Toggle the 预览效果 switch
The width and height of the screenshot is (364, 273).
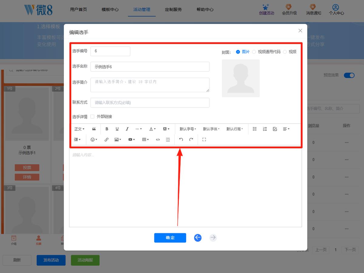[x=349, y=75]
